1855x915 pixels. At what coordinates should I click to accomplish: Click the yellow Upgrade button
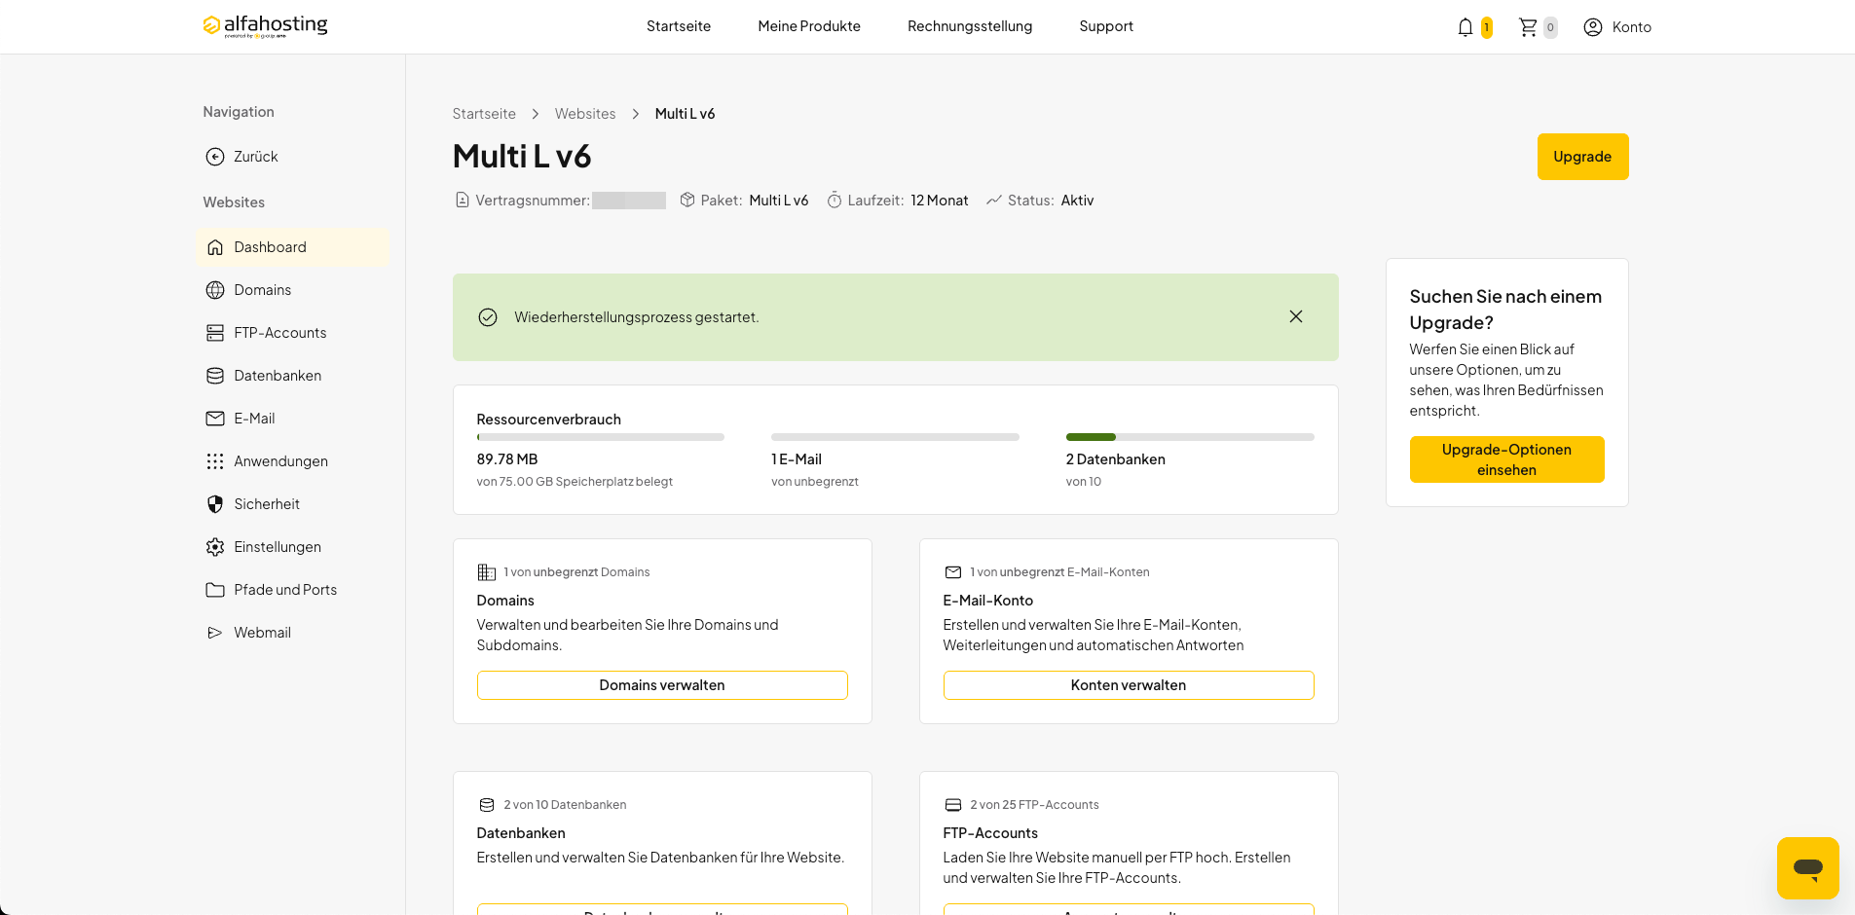pyautogui.click(x=1582, y=157)
